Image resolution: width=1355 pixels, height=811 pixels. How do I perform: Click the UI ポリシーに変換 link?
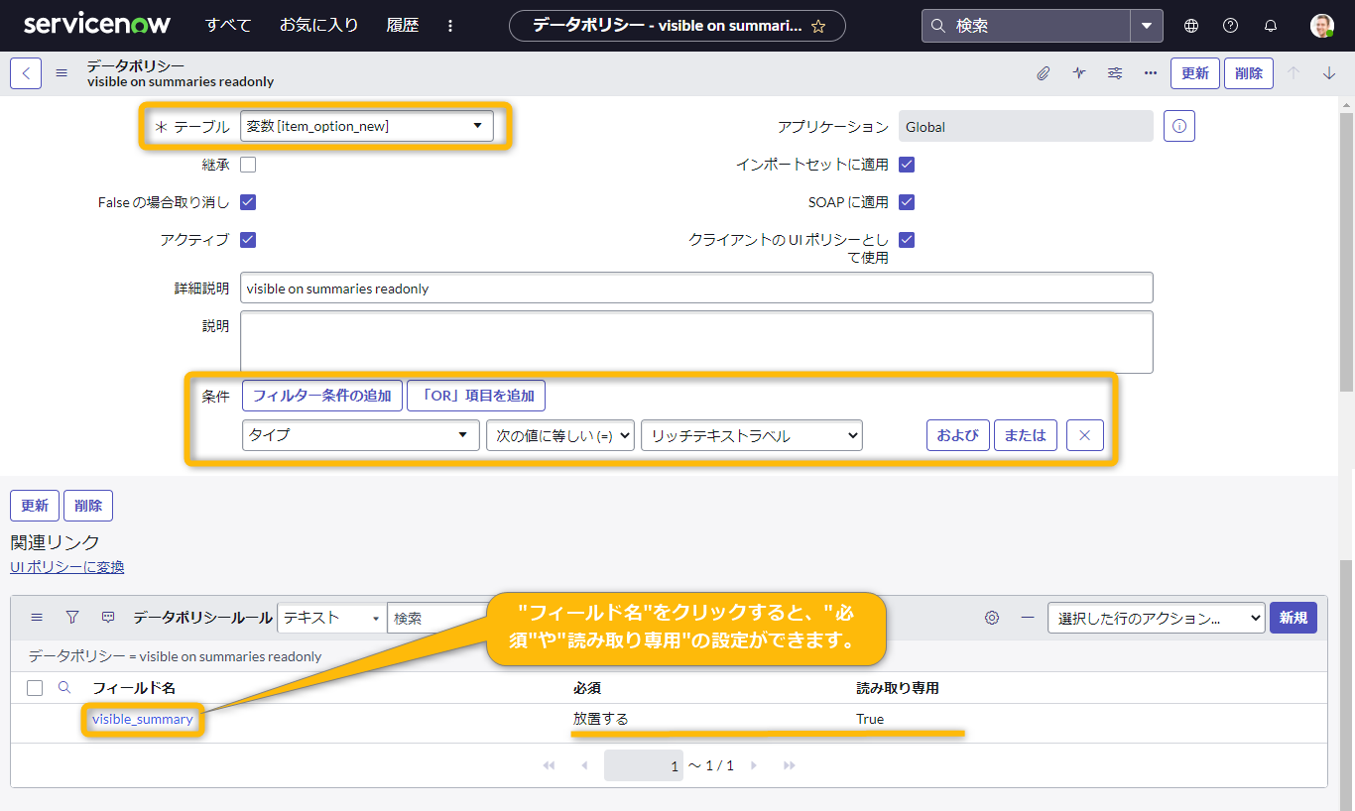point(66,567)
